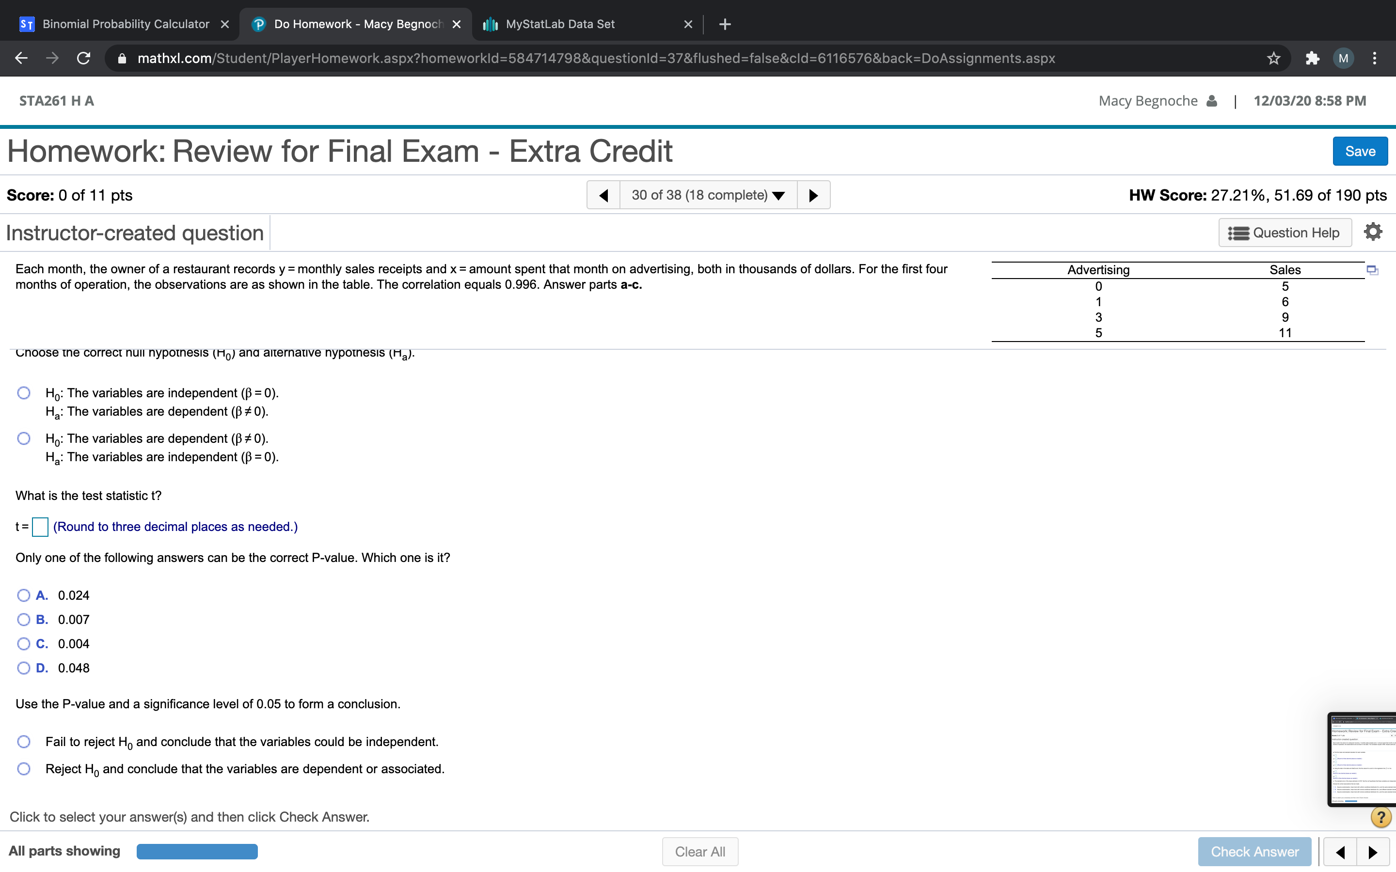Go to previous question with left arrow

coord(603,195)
